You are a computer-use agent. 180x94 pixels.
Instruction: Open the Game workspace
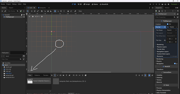point(95,4)
